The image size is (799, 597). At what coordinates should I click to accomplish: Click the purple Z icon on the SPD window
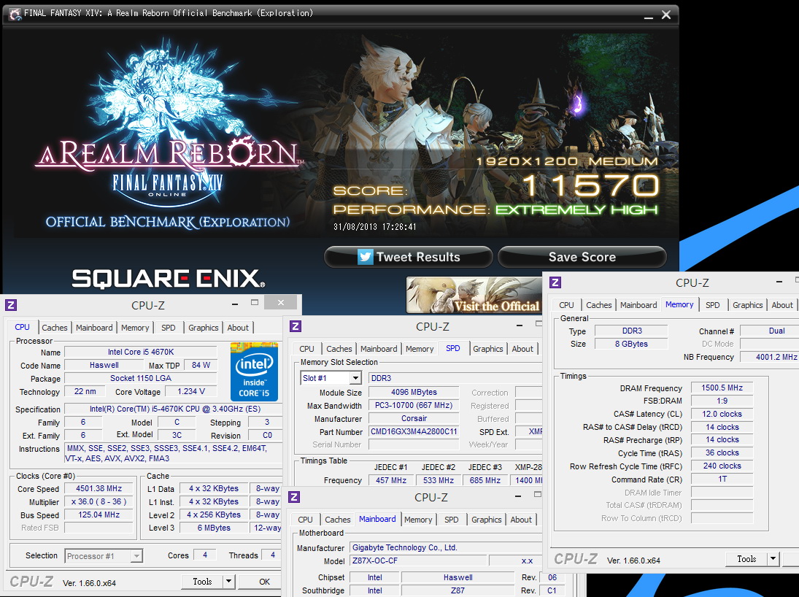click(x=295, y=326)
